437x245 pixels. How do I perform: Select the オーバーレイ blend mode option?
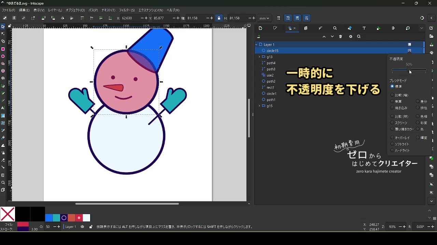pos(392,138)
